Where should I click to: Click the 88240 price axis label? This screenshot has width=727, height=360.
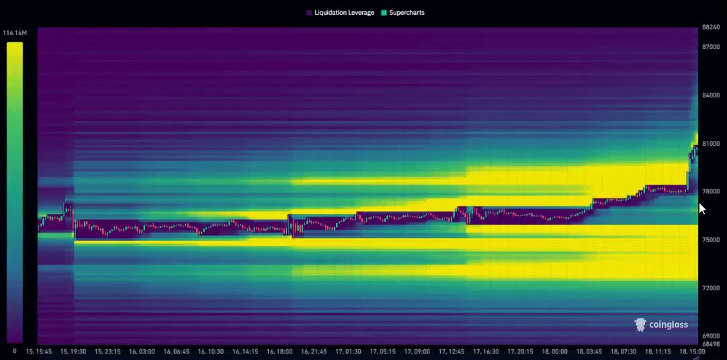click(x=711, y=28)
